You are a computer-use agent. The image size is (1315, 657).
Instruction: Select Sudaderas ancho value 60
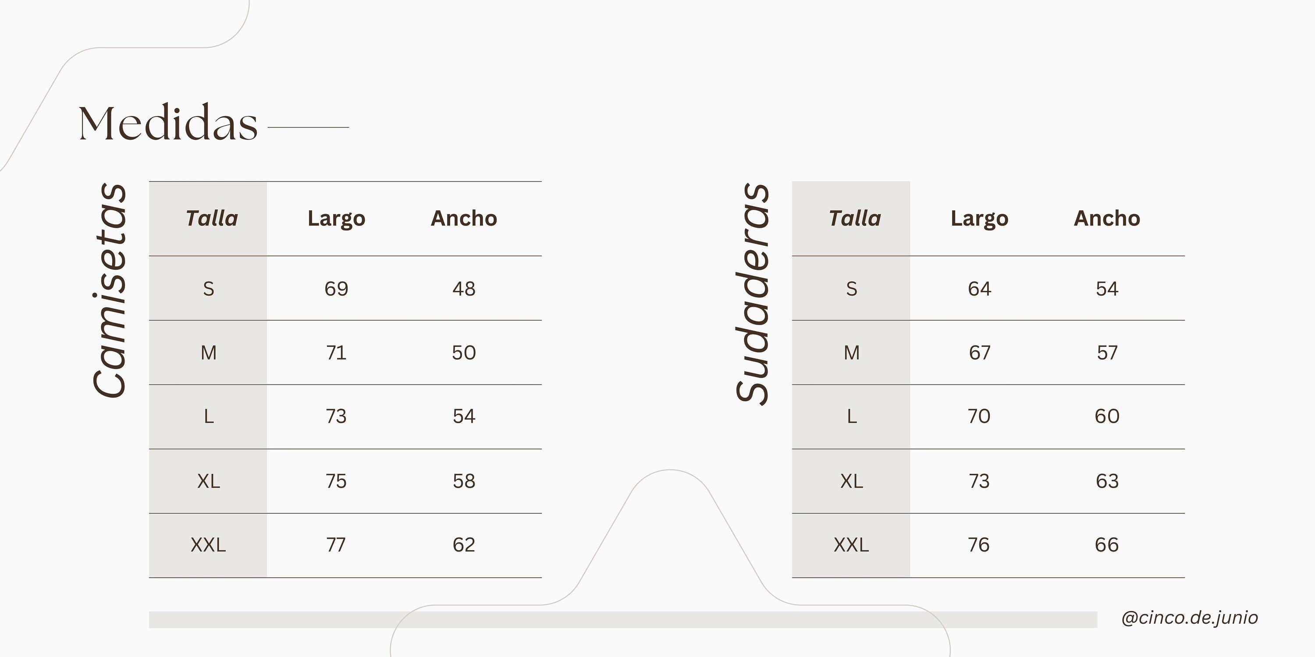click(1107, 416)
